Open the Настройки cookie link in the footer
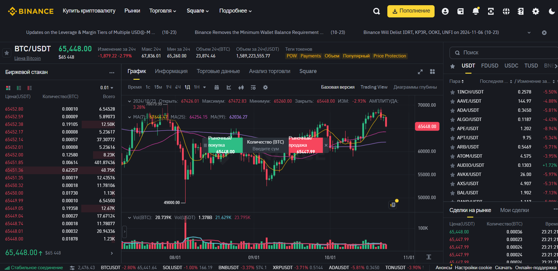 [472, 268]
